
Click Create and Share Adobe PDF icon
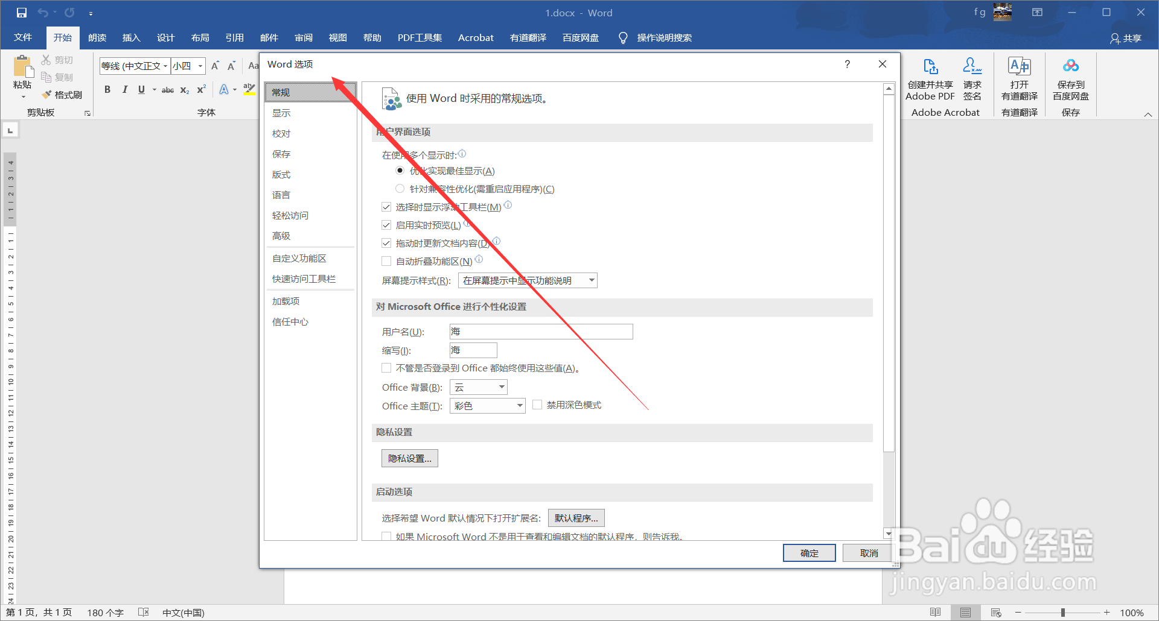930,66
